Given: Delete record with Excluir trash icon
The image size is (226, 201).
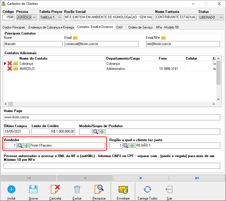Looking at the screenshot, I should point(77,192).
